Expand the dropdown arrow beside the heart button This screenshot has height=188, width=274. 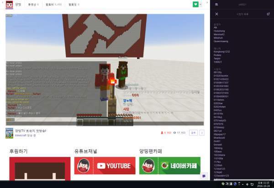pos(200,5)
